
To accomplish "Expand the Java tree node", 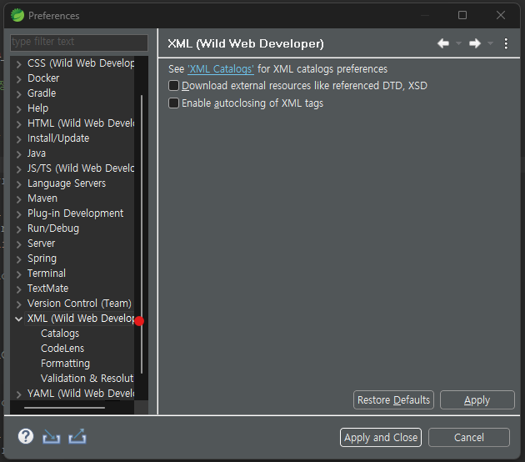I will point(19,153).
